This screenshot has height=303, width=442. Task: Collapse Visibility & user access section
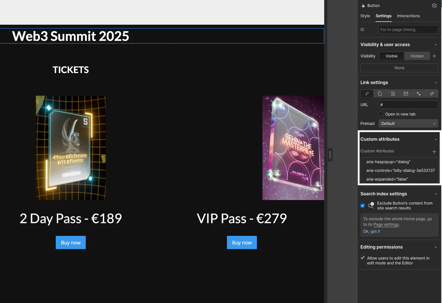435,45
